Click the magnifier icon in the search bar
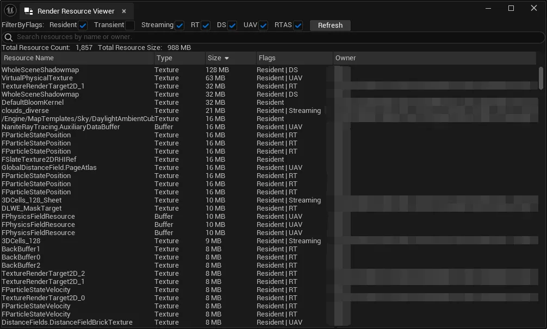This screenshot has height=329, width=547. tap(8, 37)
